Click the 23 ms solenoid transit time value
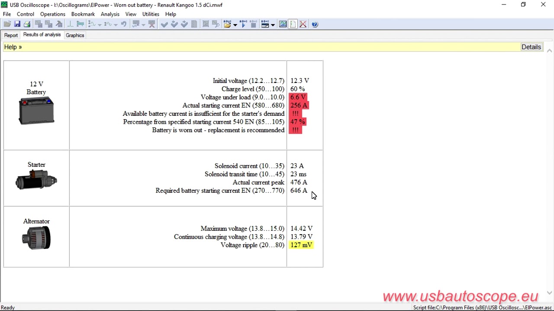The width and height of the screenshot is (554, 311). (298, 174)
